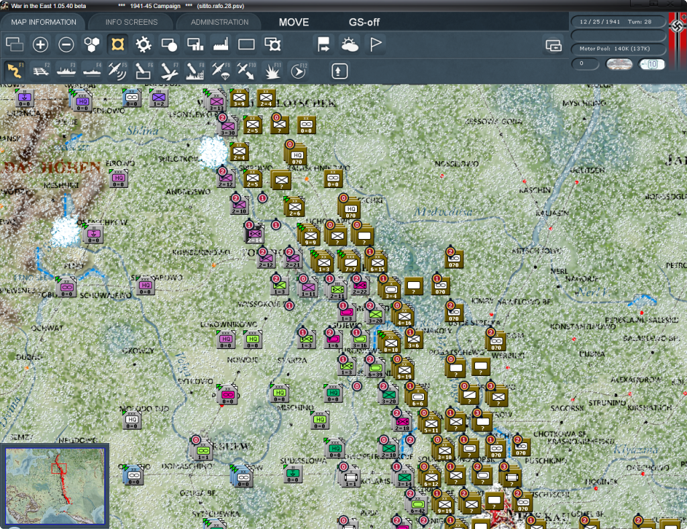Screen dimensions: 687x529
Task: Switch to the MAP INFORMATION tab
Action: tap(44, 22)
